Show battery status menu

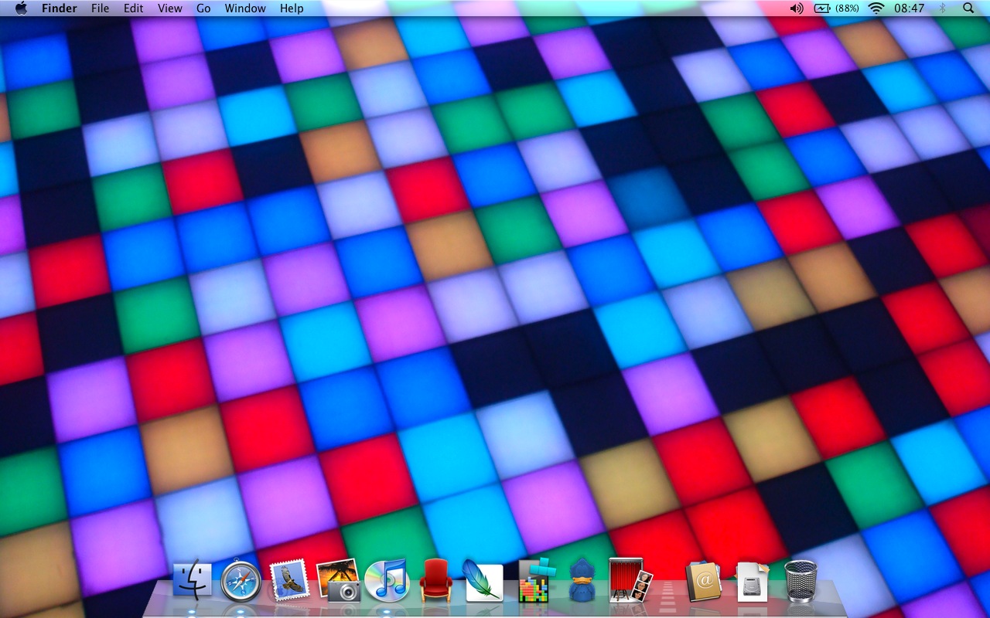point(837,8)
